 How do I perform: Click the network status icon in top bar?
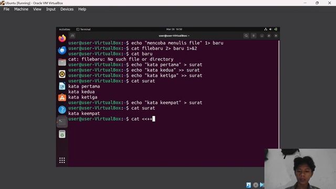point(266,29)
